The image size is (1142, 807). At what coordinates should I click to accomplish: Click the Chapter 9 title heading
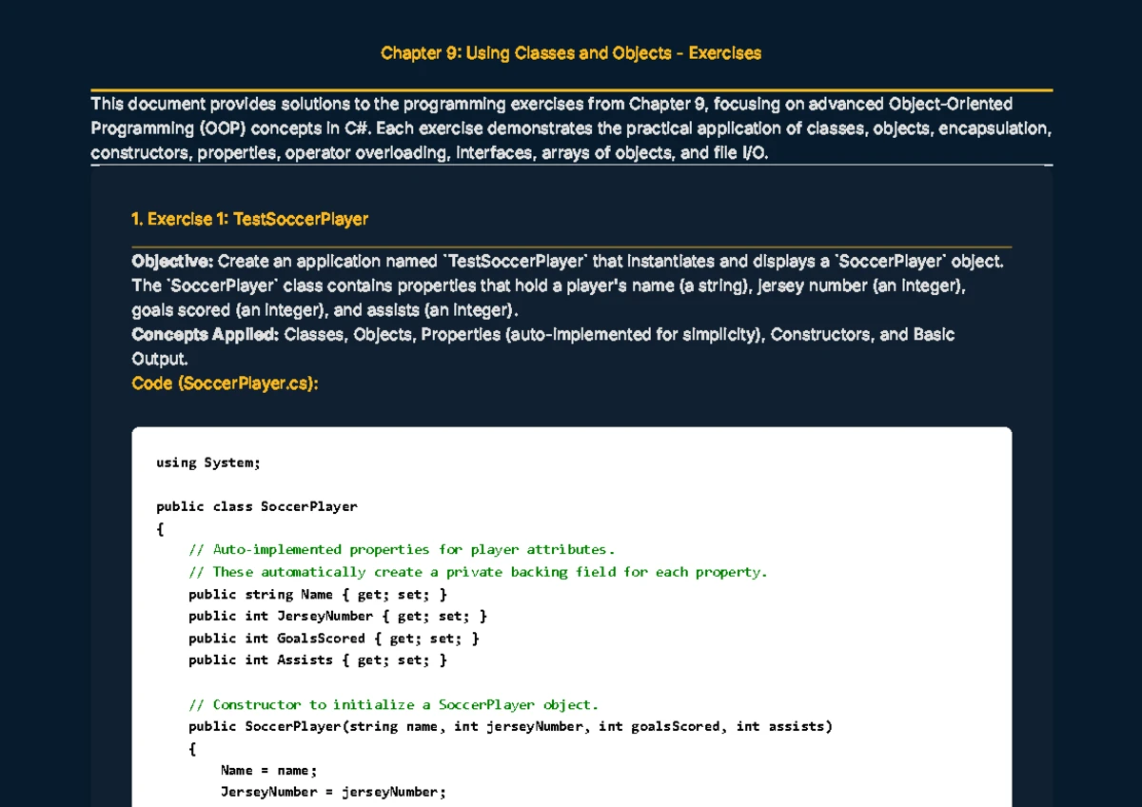(x=571, y=53)
